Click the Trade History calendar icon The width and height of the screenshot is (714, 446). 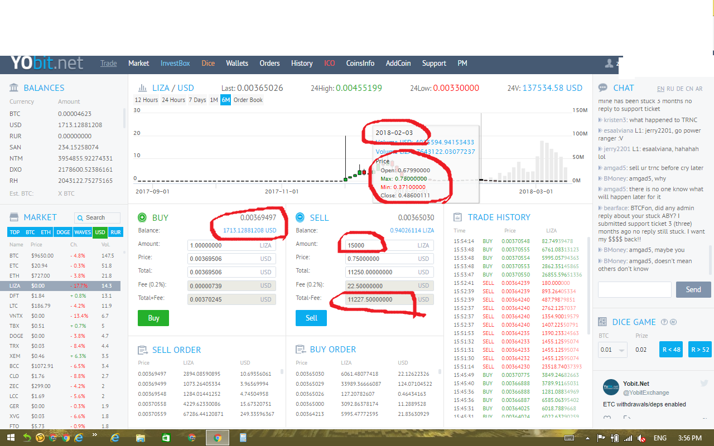coord(457,217)
